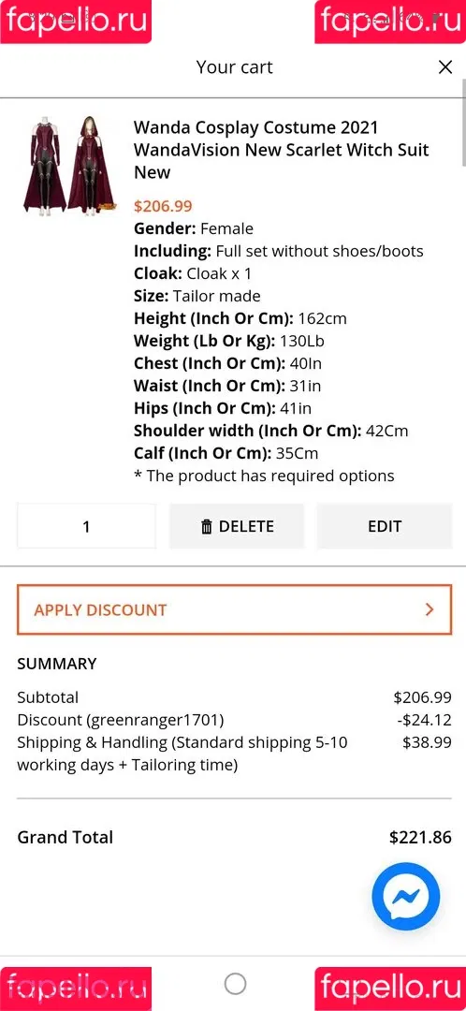Click the bottom-left fapello.ru logo
This screenshot has height=1011, width=466.
(x=76, y=989)
